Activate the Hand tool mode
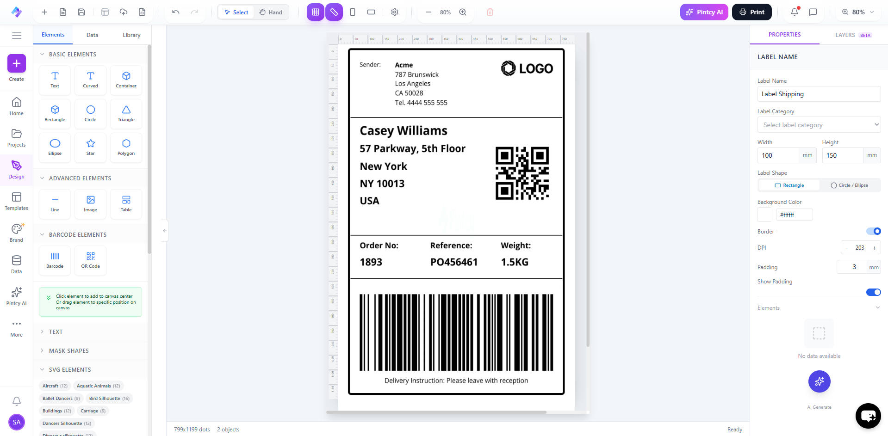888x436 pixels. coord(271,12)
